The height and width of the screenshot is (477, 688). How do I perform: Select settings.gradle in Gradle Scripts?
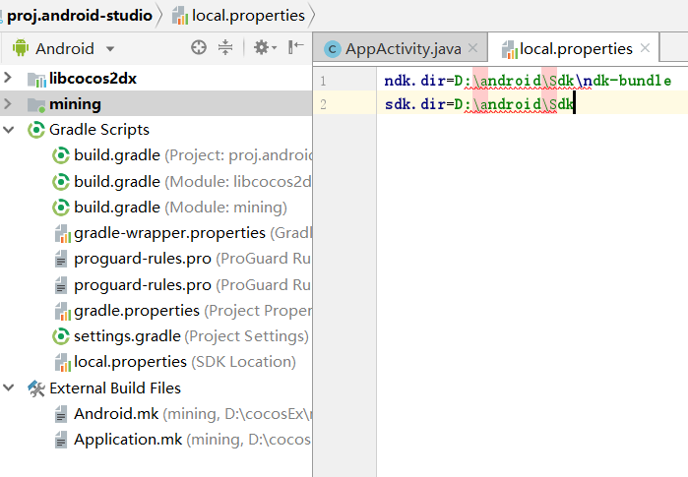tap(130, 336)
